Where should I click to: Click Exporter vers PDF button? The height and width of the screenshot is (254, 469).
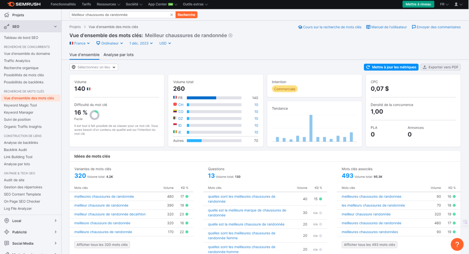(x=441, y=67)
